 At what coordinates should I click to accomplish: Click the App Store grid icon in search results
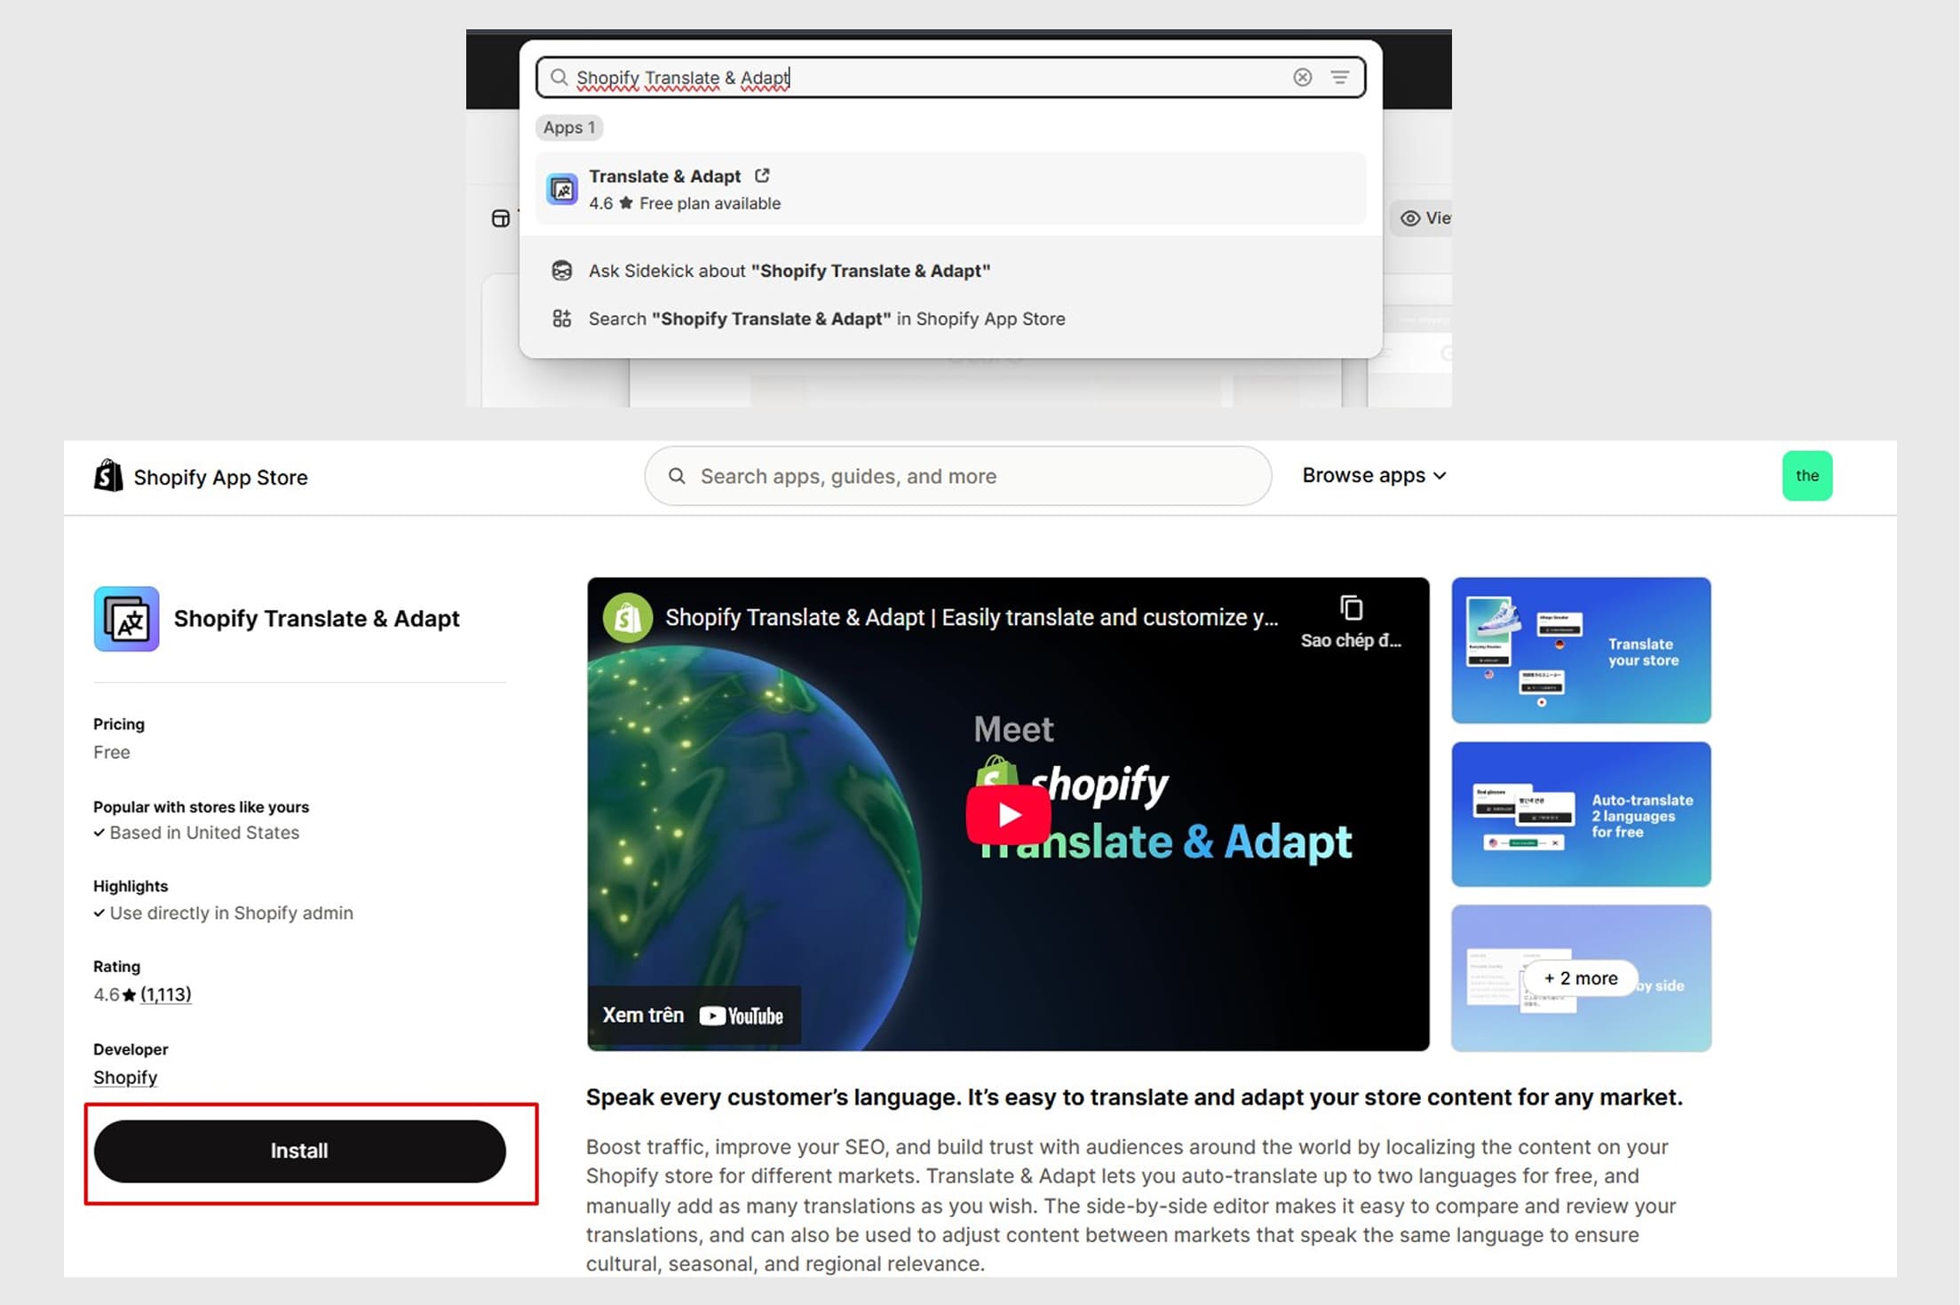pyautogui.click(x=562, y=319)
